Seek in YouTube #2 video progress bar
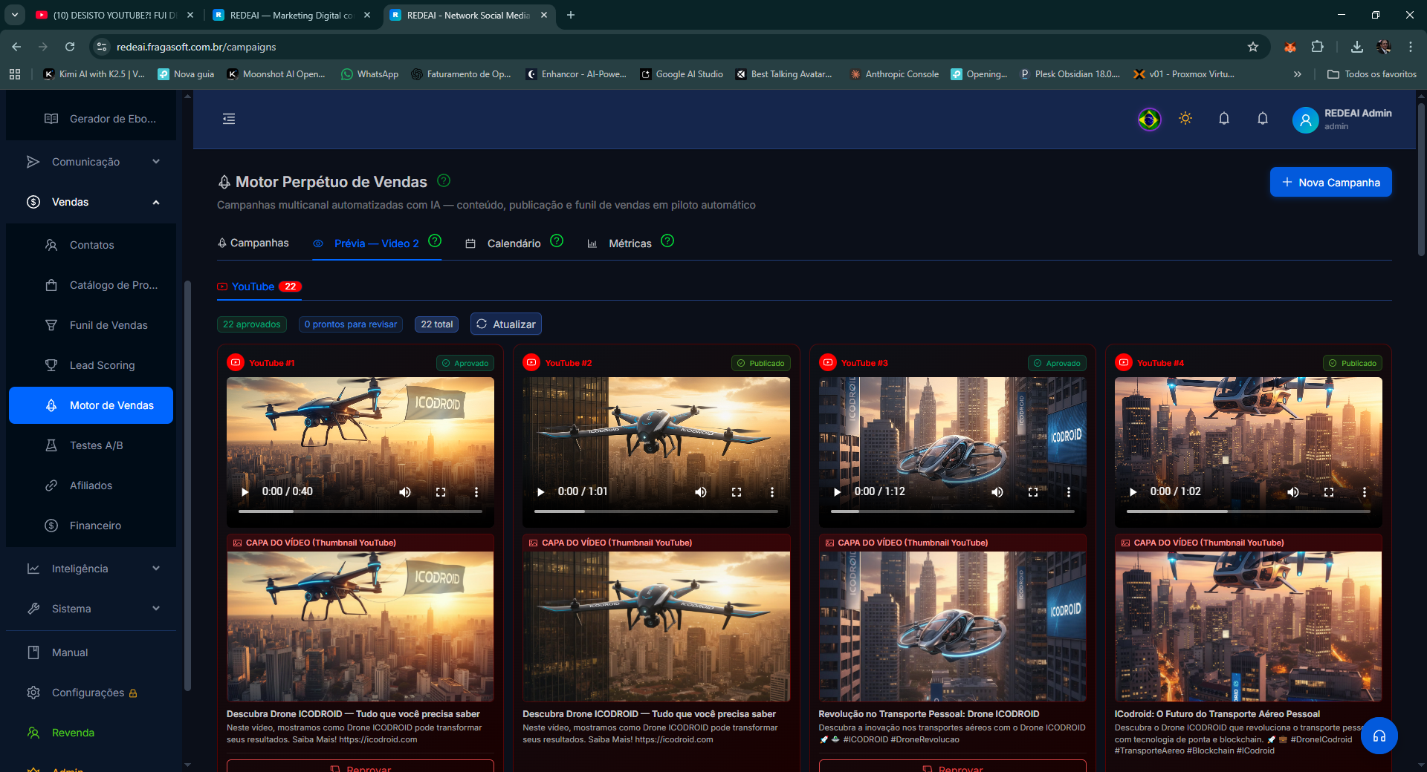Screen dimensions: 1427x772 point(656,511)
